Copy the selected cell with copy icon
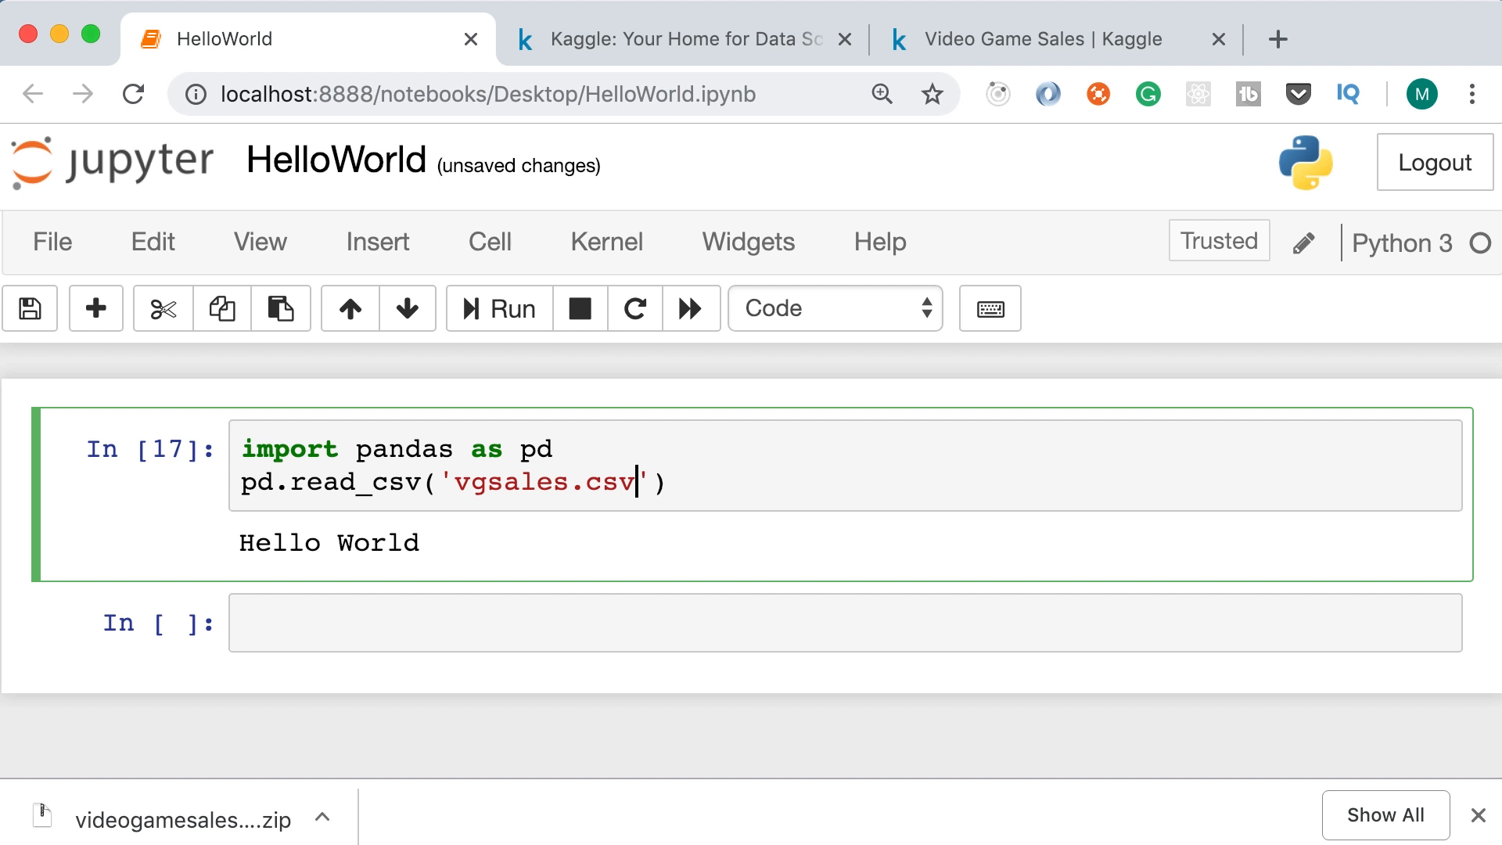Image resolution: width=1502 pixels, height=845 pixels. coord(221,308)
